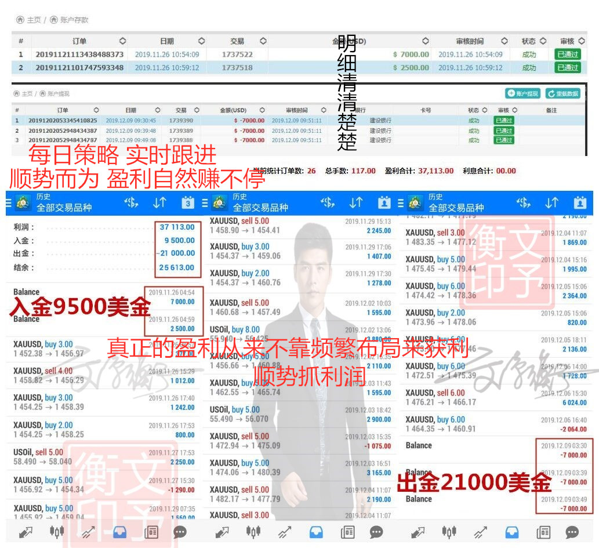Open chat bubble icon in left panel bottom bar

pos(180,532)
